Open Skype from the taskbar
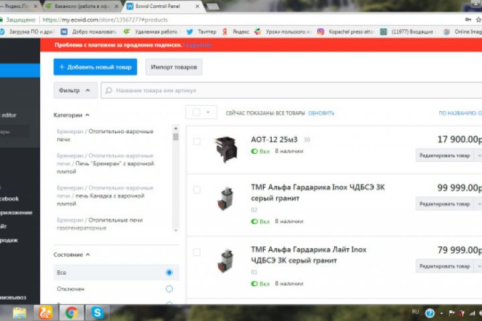482x321 pixels. tap(98, 313)
